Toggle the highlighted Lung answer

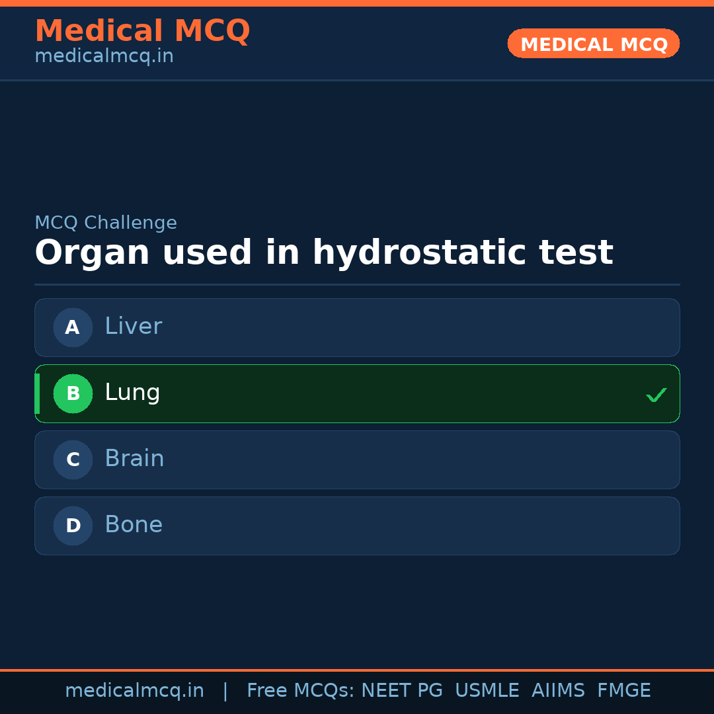[357, 393]
